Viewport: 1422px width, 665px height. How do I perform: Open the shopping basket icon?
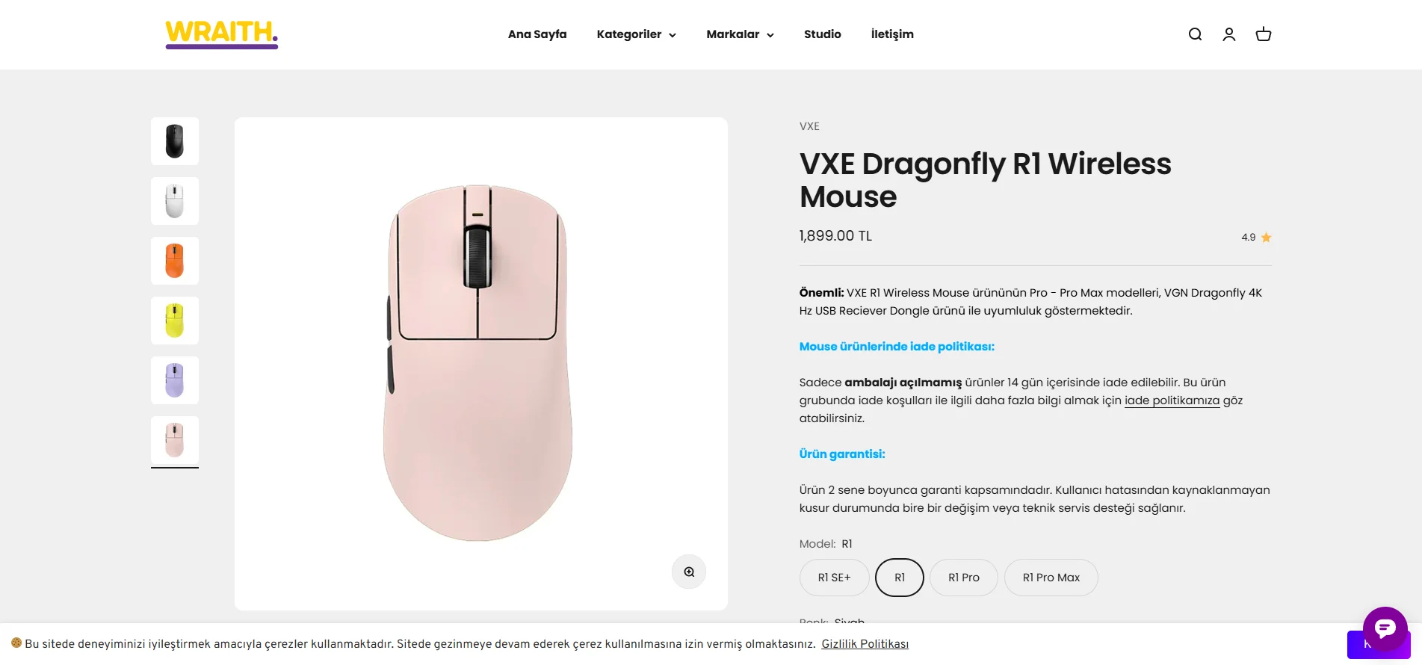1264,34
